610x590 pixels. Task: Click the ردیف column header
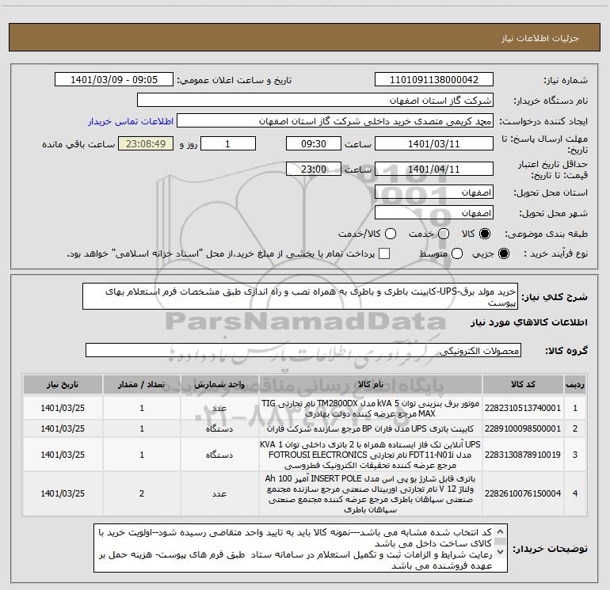pos(575,384)
